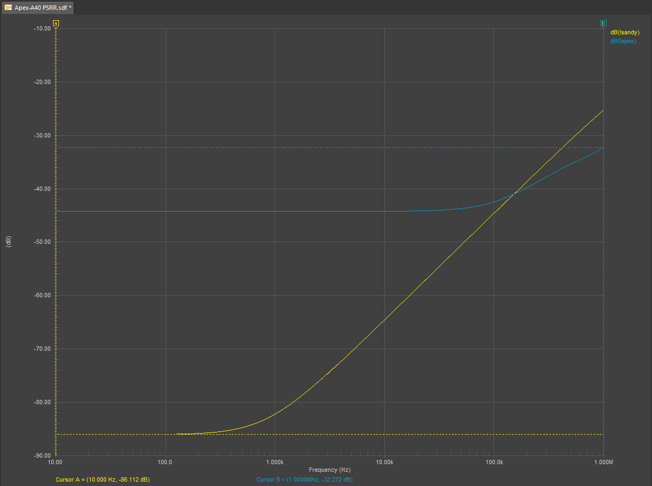This screenshot has height=486, width=652.
Task: Click the -20.00 y-axis value
Action: [42, 82]
